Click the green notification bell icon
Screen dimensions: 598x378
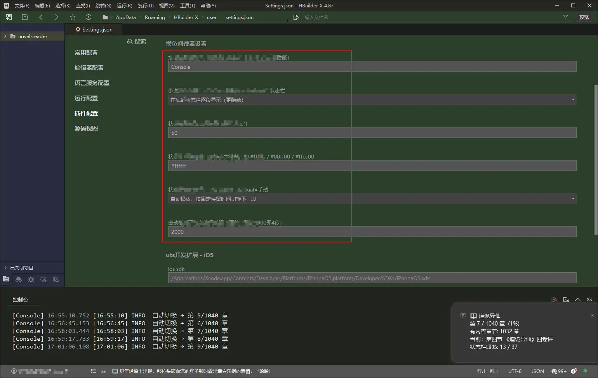coord(585,371)
